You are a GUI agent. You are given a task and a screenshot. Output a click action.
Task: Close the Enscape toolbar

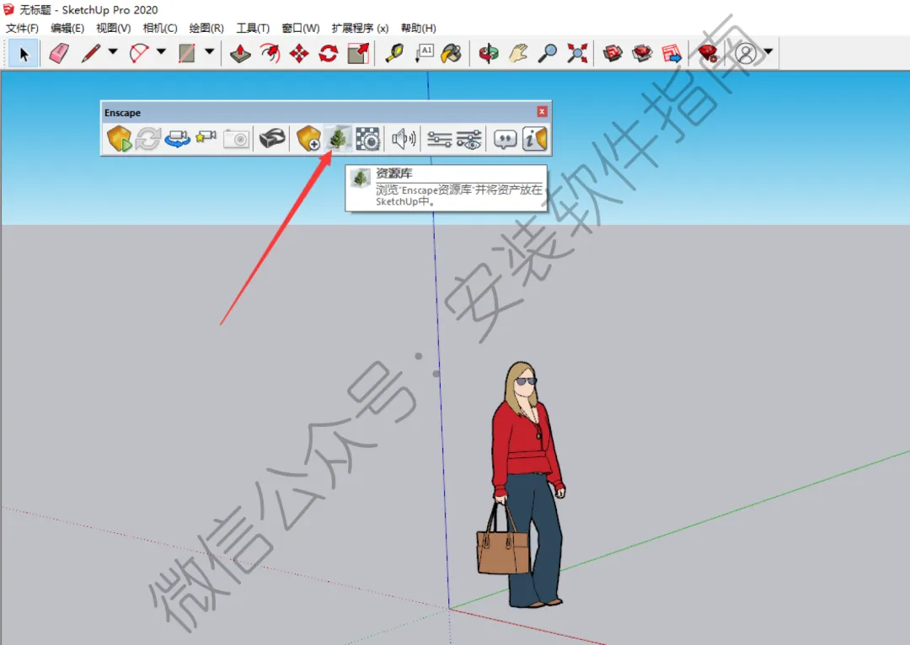(542, 111)
